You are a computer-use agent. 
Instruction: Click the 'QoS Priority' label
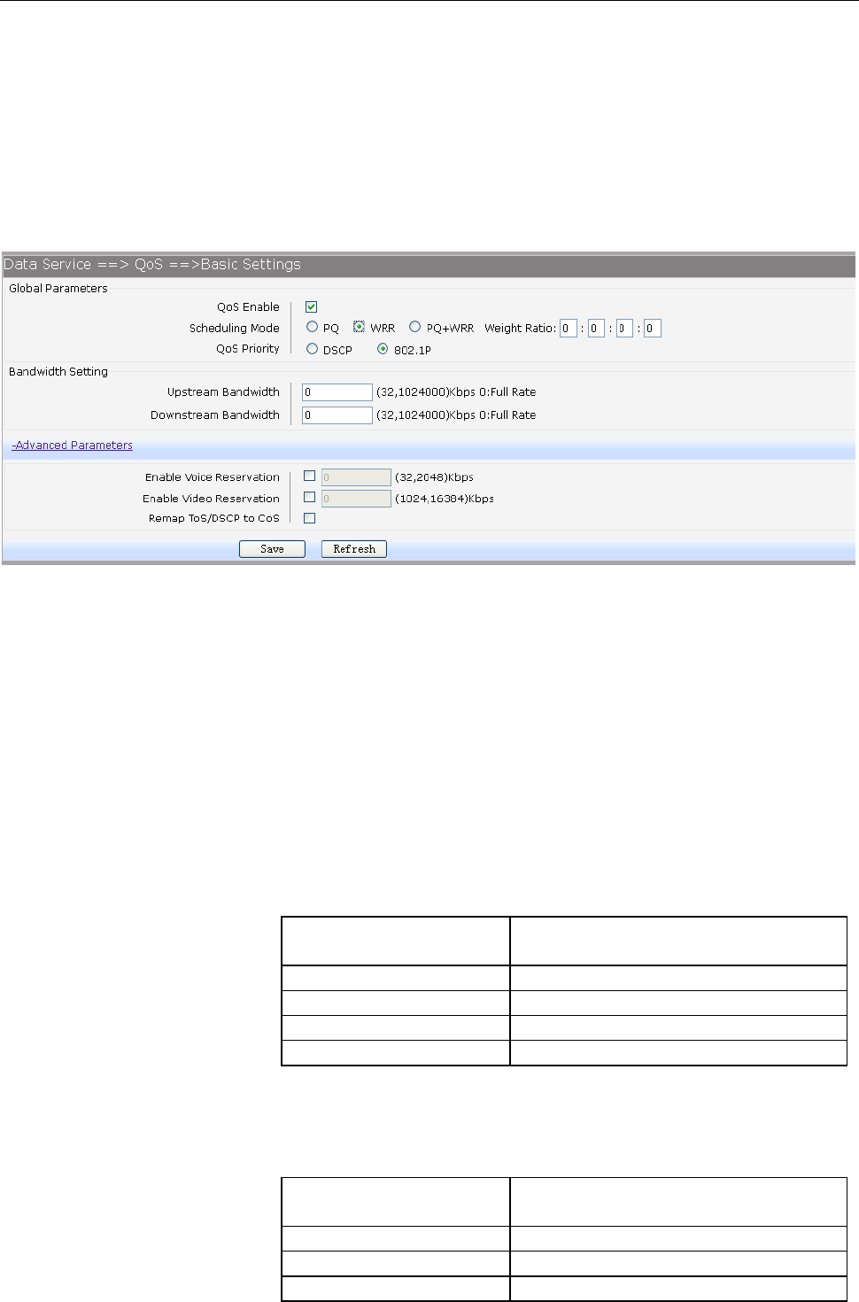click(248, 349)
